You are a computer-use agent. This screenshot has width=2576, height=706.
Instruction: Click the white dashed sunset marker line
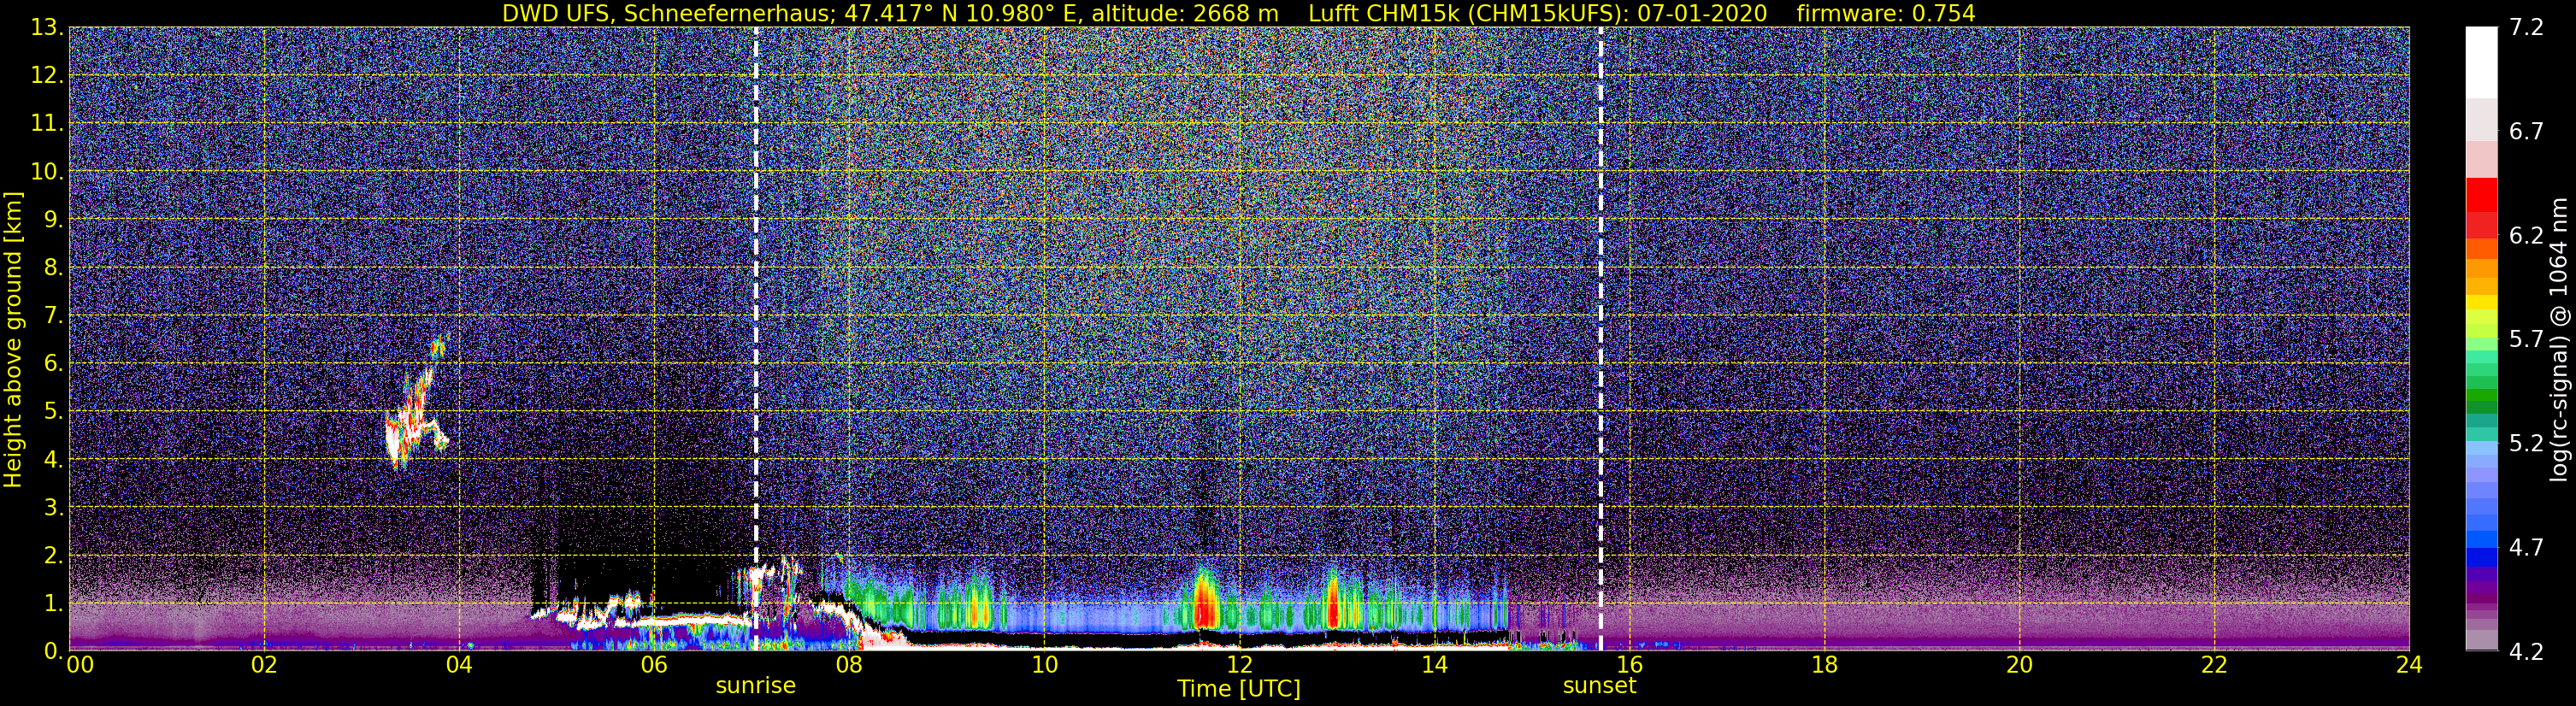point(1600,339)
